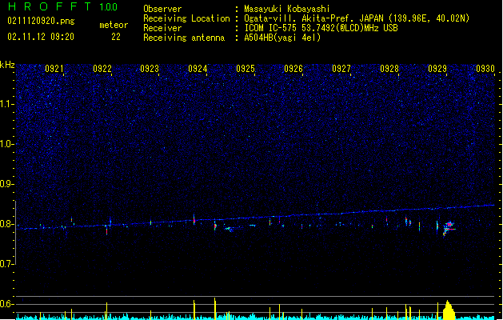Click the 'Observer' field label
This screenshot has height=320, width=503.
click(x=162, y=9)
